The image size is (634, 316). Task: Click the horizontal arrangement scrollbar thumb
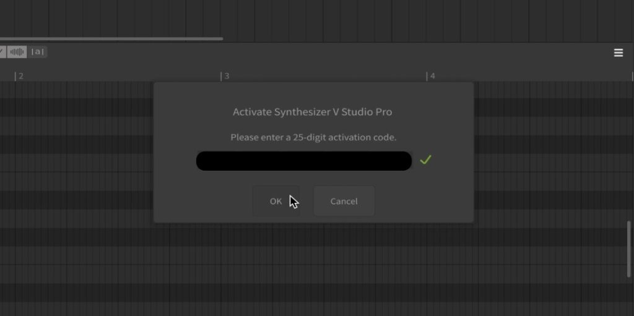click(111, 39)
